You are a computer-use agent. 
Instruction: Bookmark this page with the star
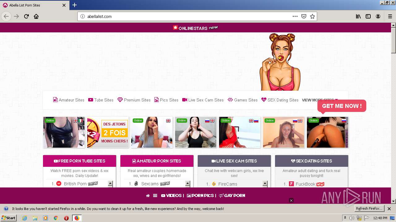pos(312,16)
